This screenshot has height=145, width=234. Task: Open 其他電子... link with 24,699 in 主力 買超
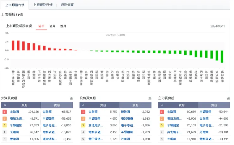174,132
